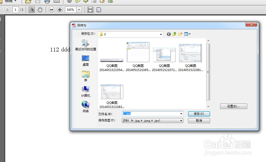This screenshot has width=266, height=162.
Task: Go up one folder level in the dialog
Action: pos(174,34)
